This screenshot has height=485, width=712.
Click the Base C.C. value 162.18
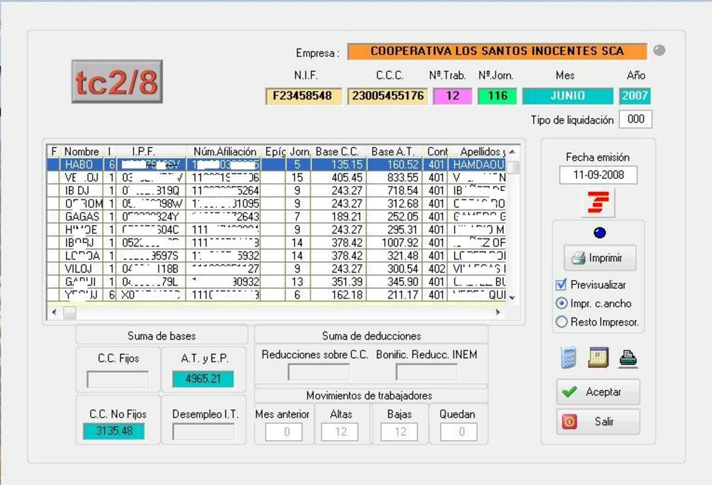click(347, 295)
